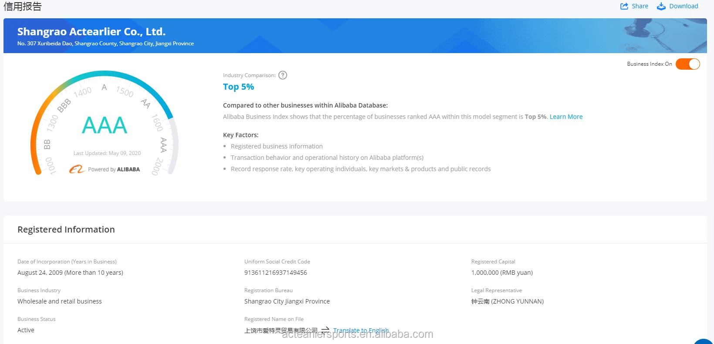This screenshot has width=714, height=344.
Task: Click the 信用报告 page title
Action: coord(23,6)
